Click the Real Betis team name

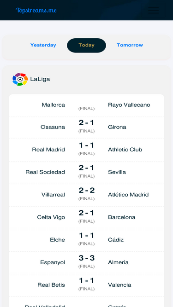[x=51, y=285]
